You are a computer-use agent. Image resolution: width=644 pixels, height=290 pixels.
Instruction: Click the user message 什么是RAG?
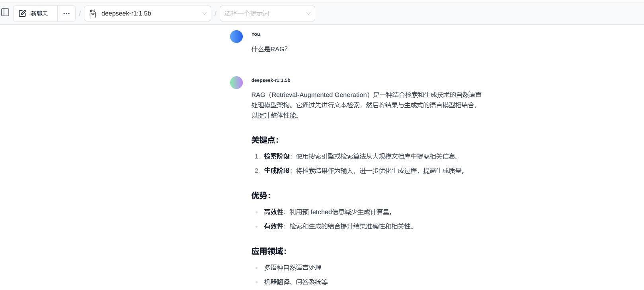[269, 49]
